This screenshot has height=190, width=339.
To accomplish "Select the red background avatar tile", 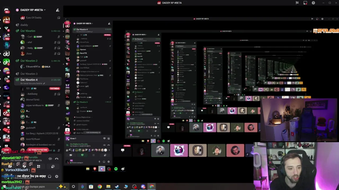I will click(235, 150).
